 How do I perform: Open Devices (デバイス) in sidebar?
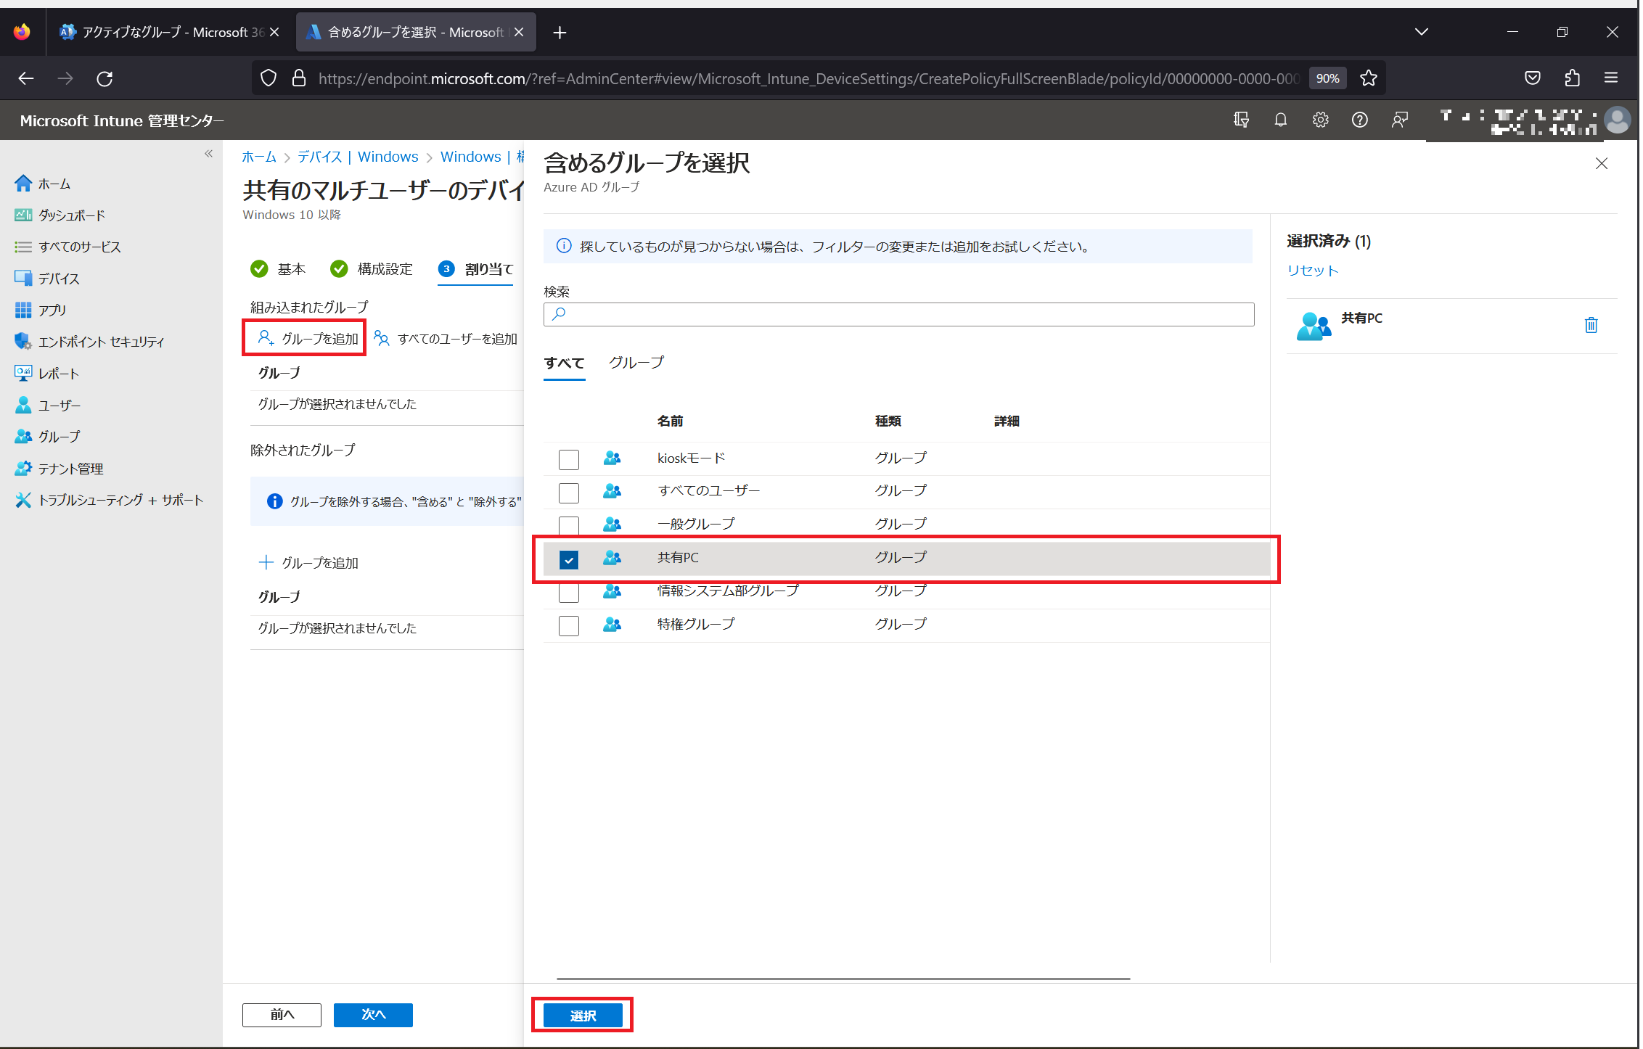(48, 279)
